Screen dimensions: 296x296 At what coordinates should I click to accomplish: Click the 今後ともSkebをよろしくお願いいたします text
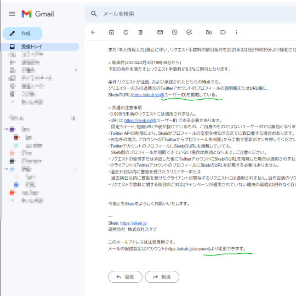(x=149, y=204)
